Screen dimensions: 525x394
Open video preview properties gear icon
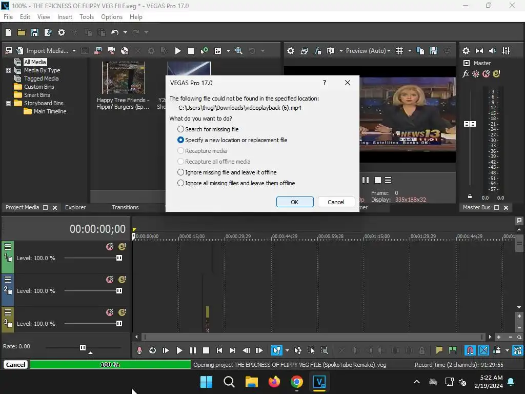coord(291,51)
